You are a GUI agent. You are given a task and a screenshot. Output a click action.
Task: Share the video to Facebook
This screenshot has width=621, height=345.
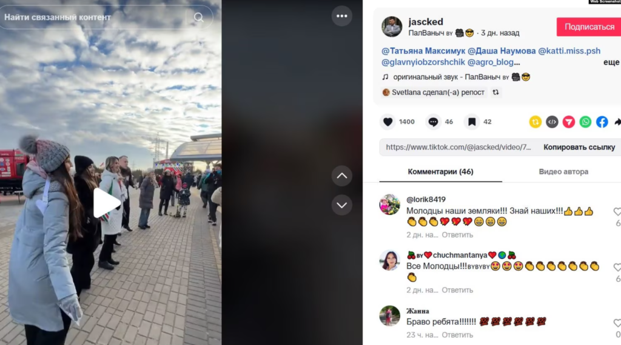(x=602, y=122)
